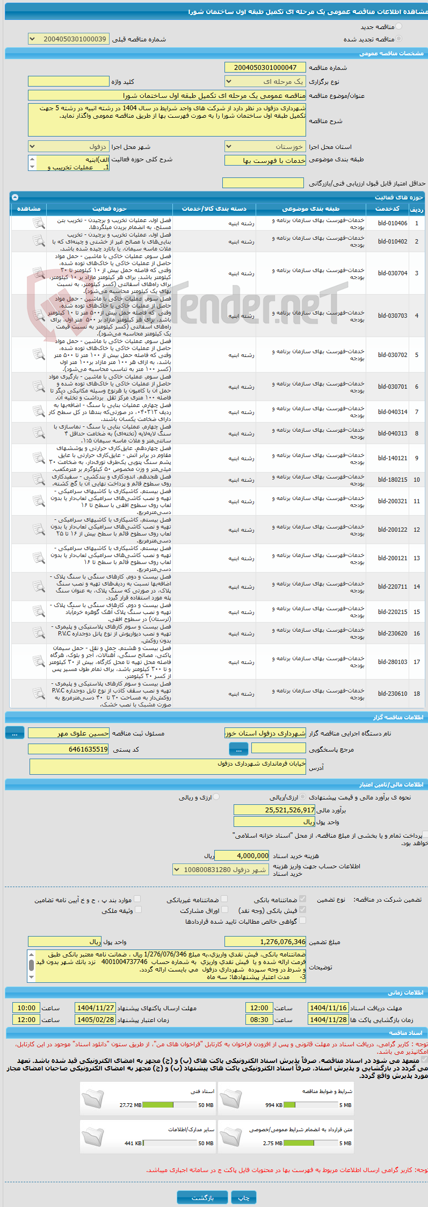View details of row bld-280103
The image size is (428, 1207).
pyautogui.click(x=39, y=662)
